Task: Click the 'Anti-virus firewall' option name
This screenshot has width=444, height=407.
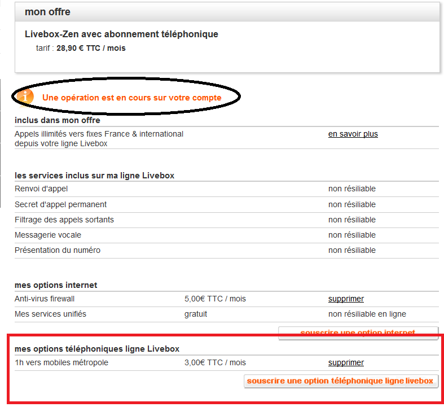Action: tap(45, 299)
